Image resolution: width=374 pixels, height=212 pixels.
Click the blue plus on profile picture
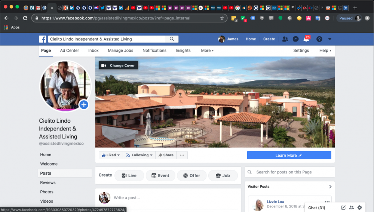tap(84, 105)
